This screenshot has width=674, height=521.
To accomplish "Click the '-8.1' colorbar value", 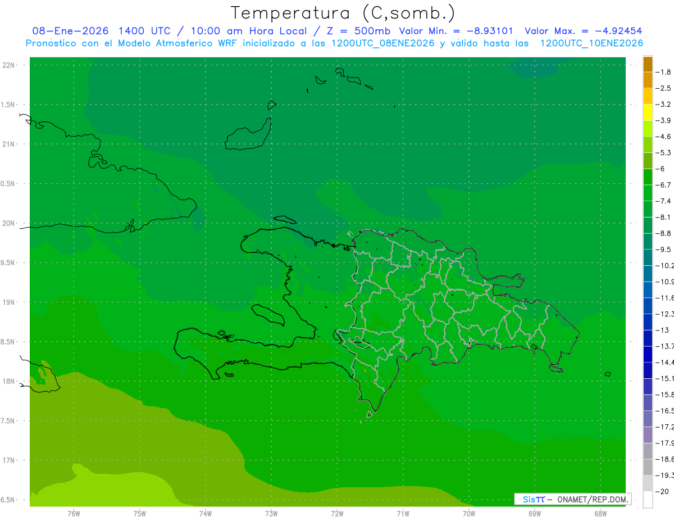I will (663, 217).
